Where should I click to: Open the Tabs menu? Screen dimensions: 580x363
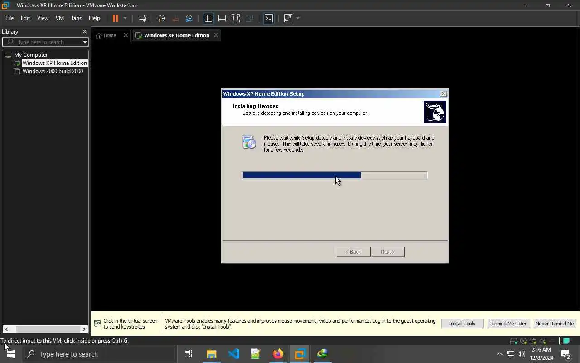77,18
